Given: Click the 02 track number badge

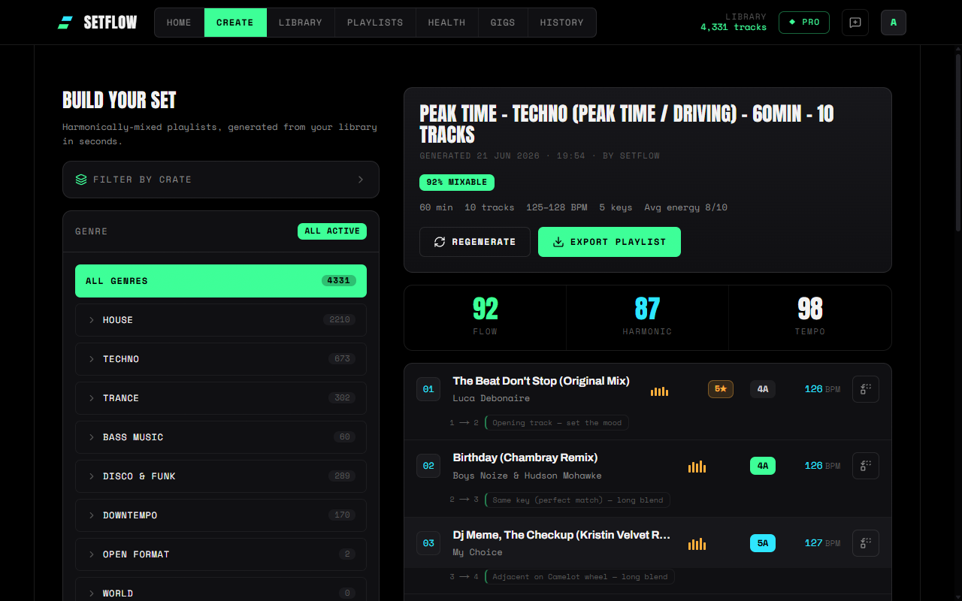Looking at the screenshot, I should [x=428, y=466].
